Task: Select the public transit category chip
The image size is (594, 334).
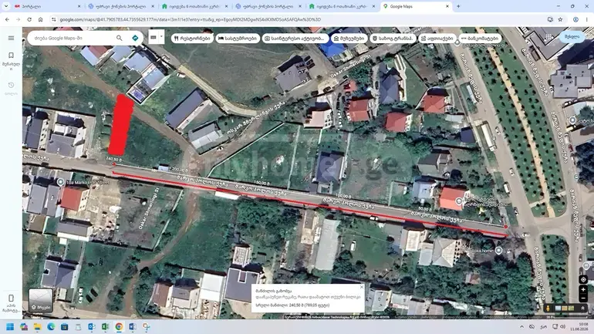Action: point(393,39)
